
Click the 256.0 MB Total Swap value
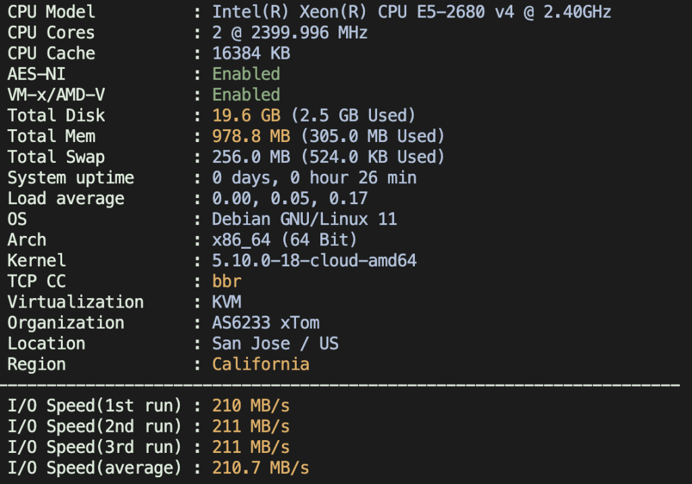pos(251,158)
